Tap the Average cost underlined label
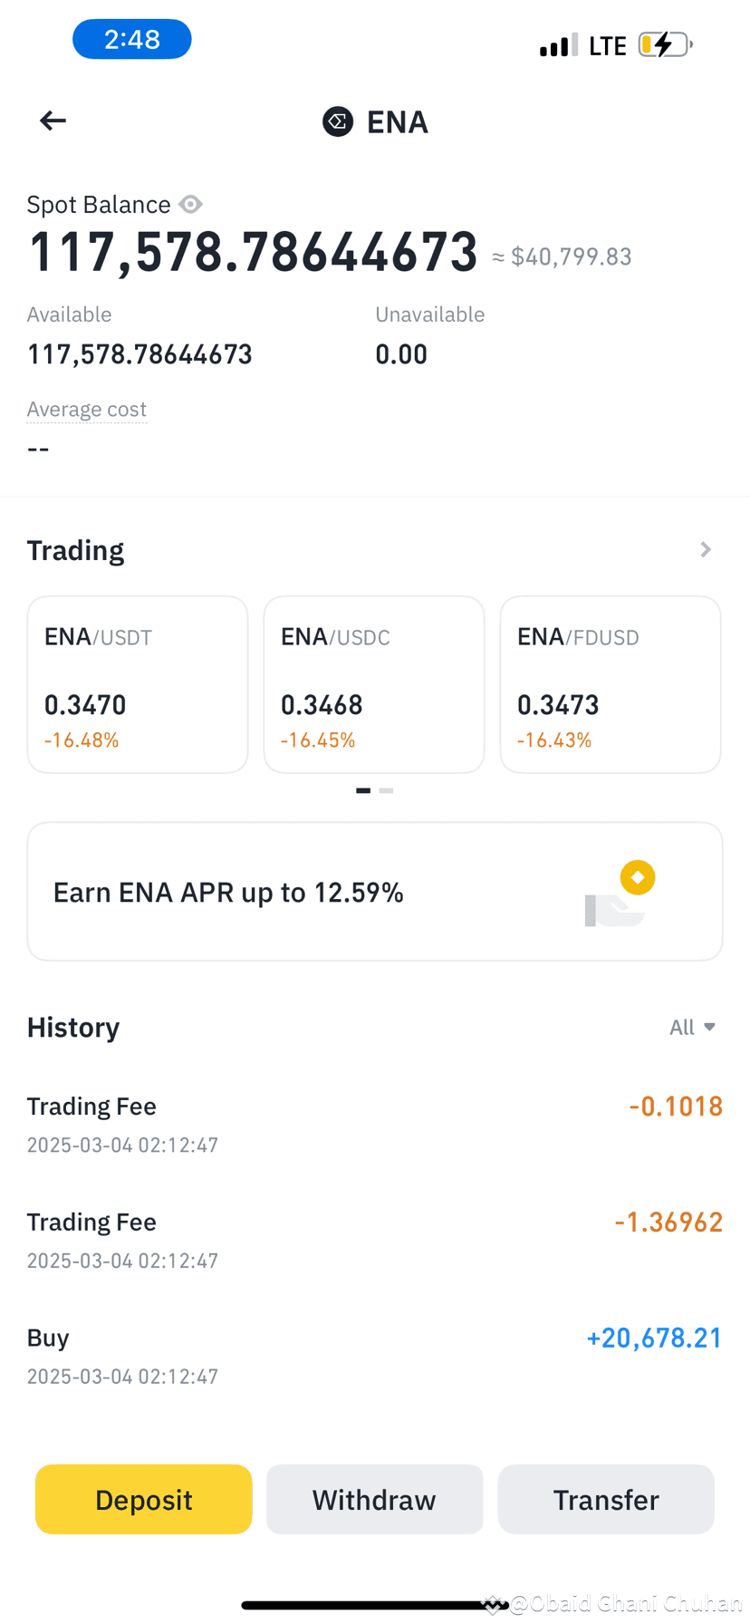This screenshot has height=1624, width=750. coord(87,410)
